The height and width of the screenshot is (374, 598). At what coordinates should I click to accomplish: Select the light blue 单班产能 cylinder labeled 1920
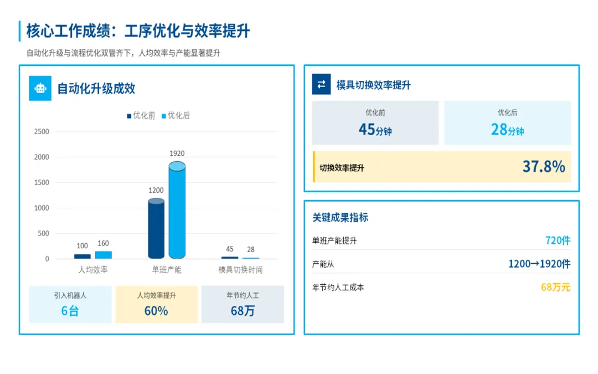coord(177,210)
